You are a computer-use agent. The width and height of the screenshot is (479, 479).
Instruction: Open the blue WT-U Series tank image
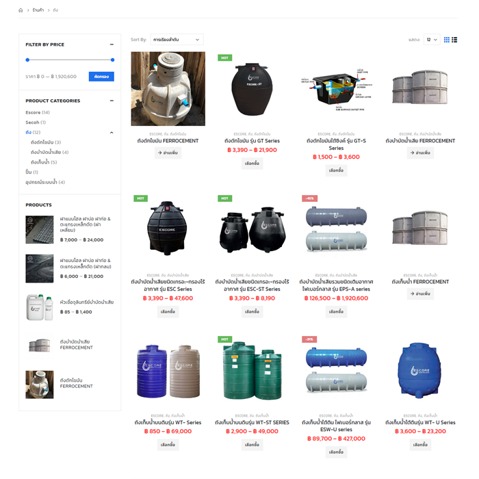coord(419,370)
